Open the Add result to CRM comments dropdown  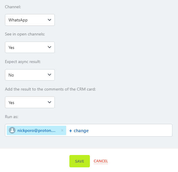pos(26,102)
